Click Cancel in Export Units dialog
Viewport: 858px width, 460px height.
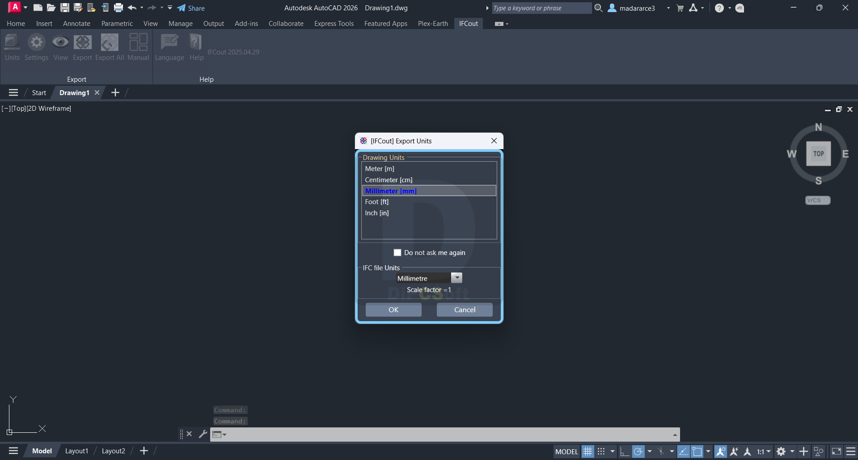tap(465, 309)
